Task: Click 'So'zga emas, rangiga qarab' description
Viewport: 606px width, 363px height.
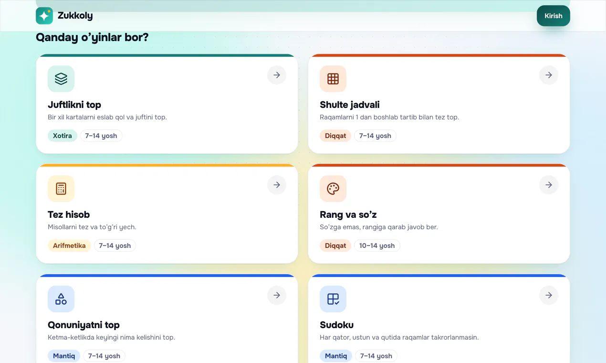Action: click(x=379, y=227)
